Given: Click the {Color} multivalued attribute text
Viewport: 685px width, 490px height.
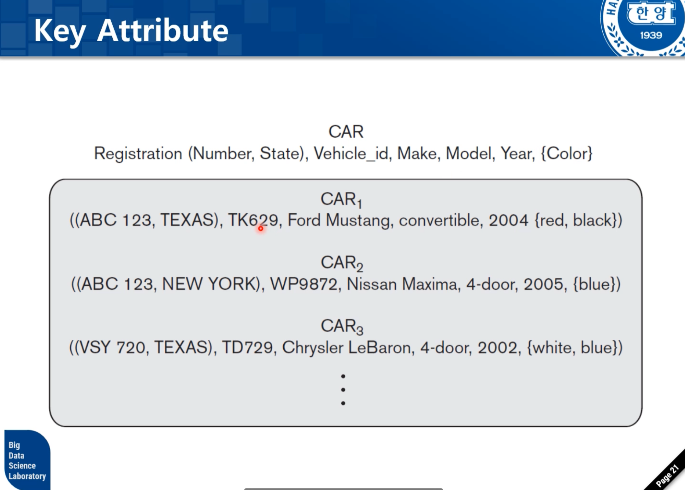Looking at the screenshot, I should [x=566, y=154].
